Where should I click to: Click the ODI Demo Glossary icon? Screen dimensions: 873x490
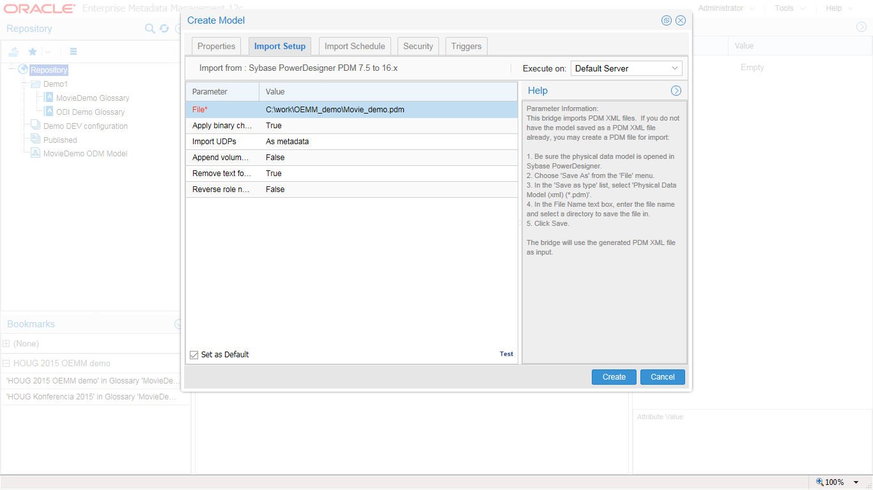(x=49, y=112)
